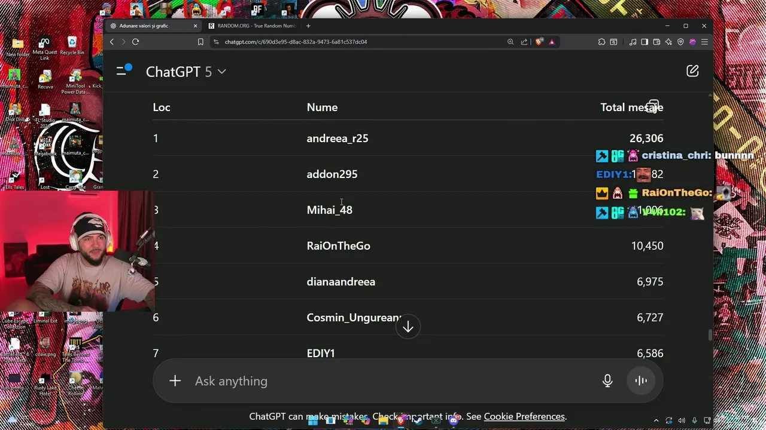Expand the ChatGPT 5 model selector
Viewport: 766px width, 430px height.
186,72
